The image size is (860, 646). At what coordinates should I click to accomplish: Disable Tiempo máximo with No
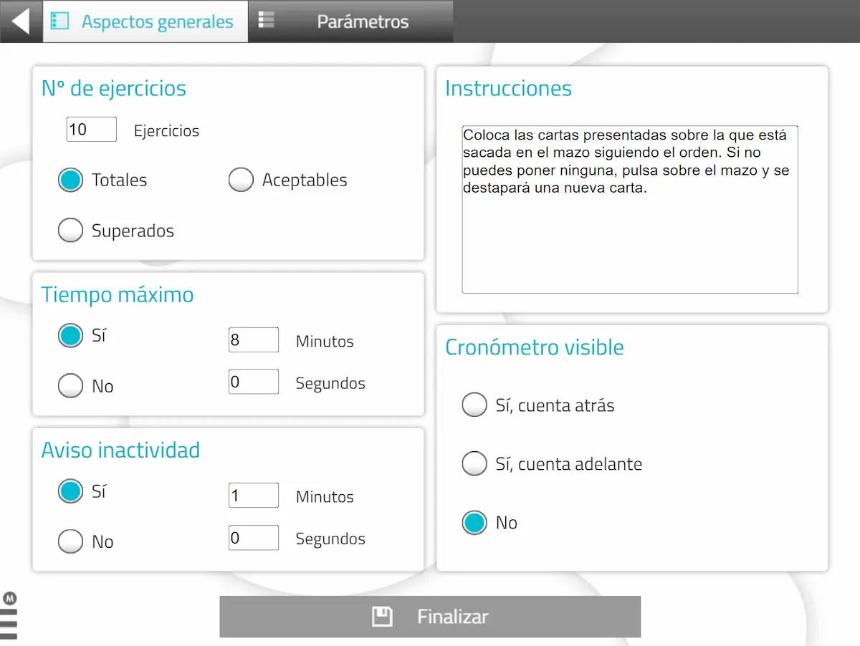[x=70, y=386]
